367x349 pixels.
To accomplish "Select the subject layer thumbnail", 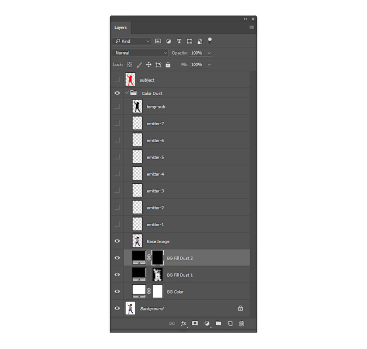I will pos(130,79).
